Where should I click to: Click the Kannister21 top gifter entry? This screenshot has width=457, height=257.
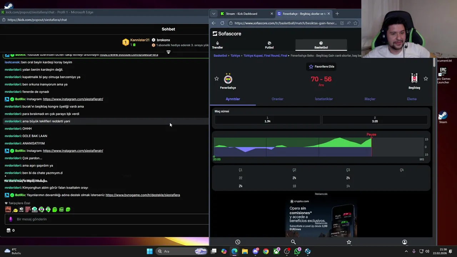(x=136, y=42)
